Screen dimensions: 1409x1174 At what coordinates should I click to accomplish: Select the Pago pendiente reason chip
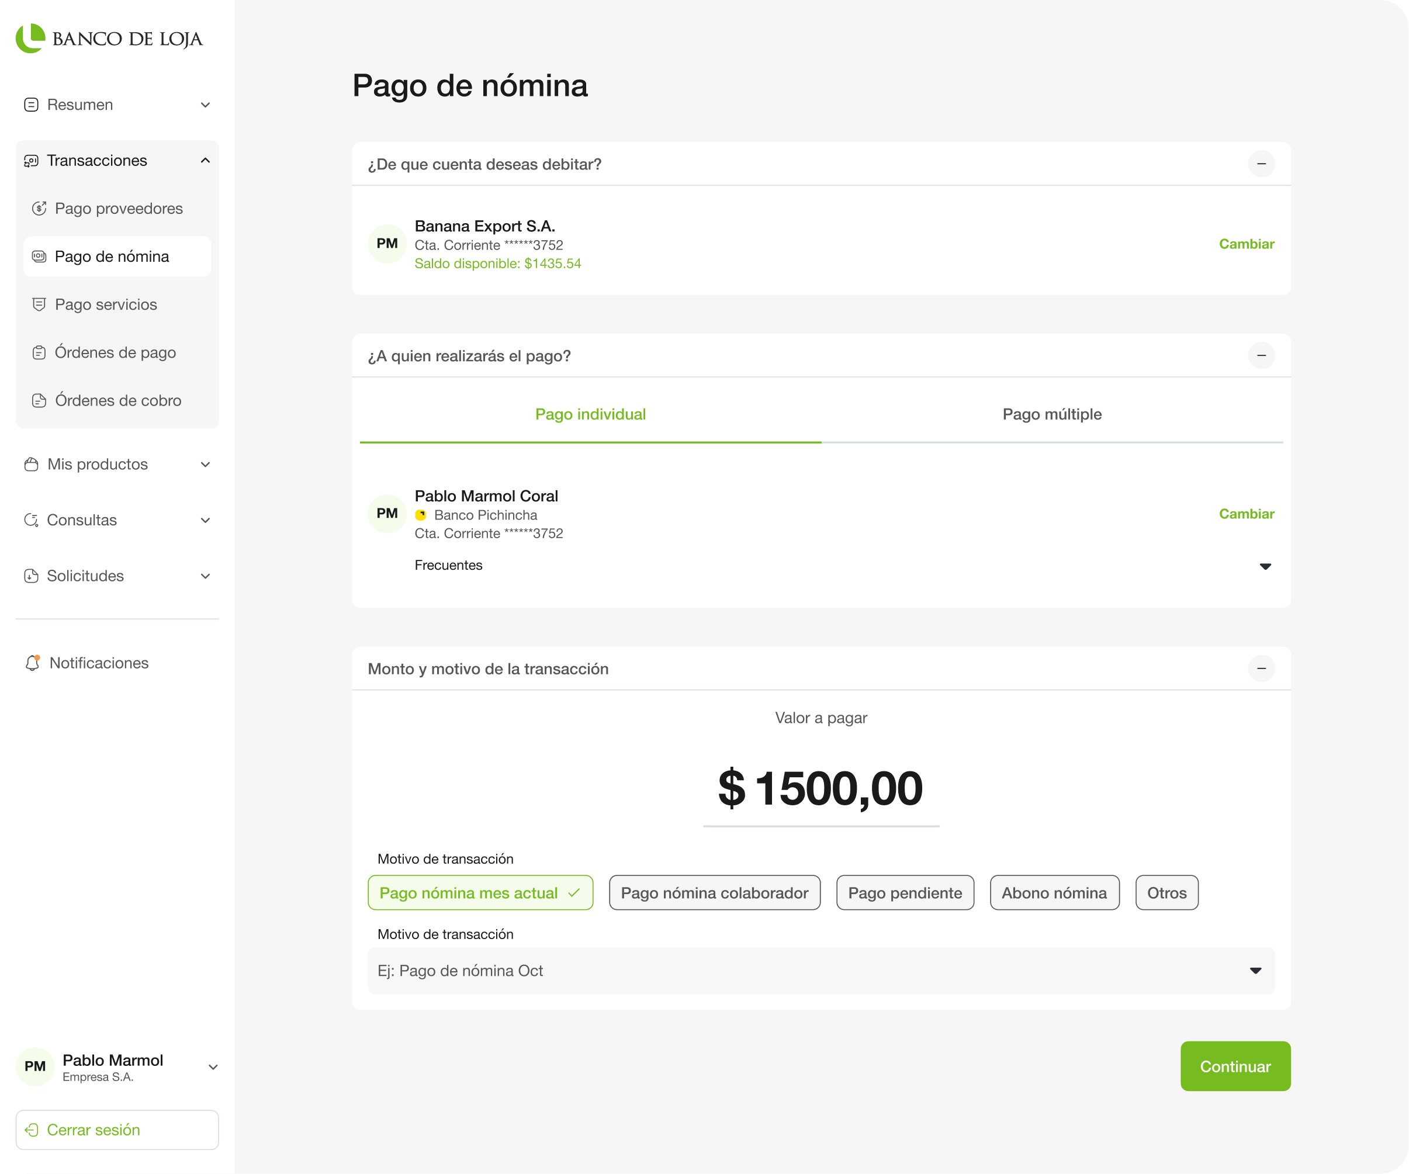[x=905, y=893]
